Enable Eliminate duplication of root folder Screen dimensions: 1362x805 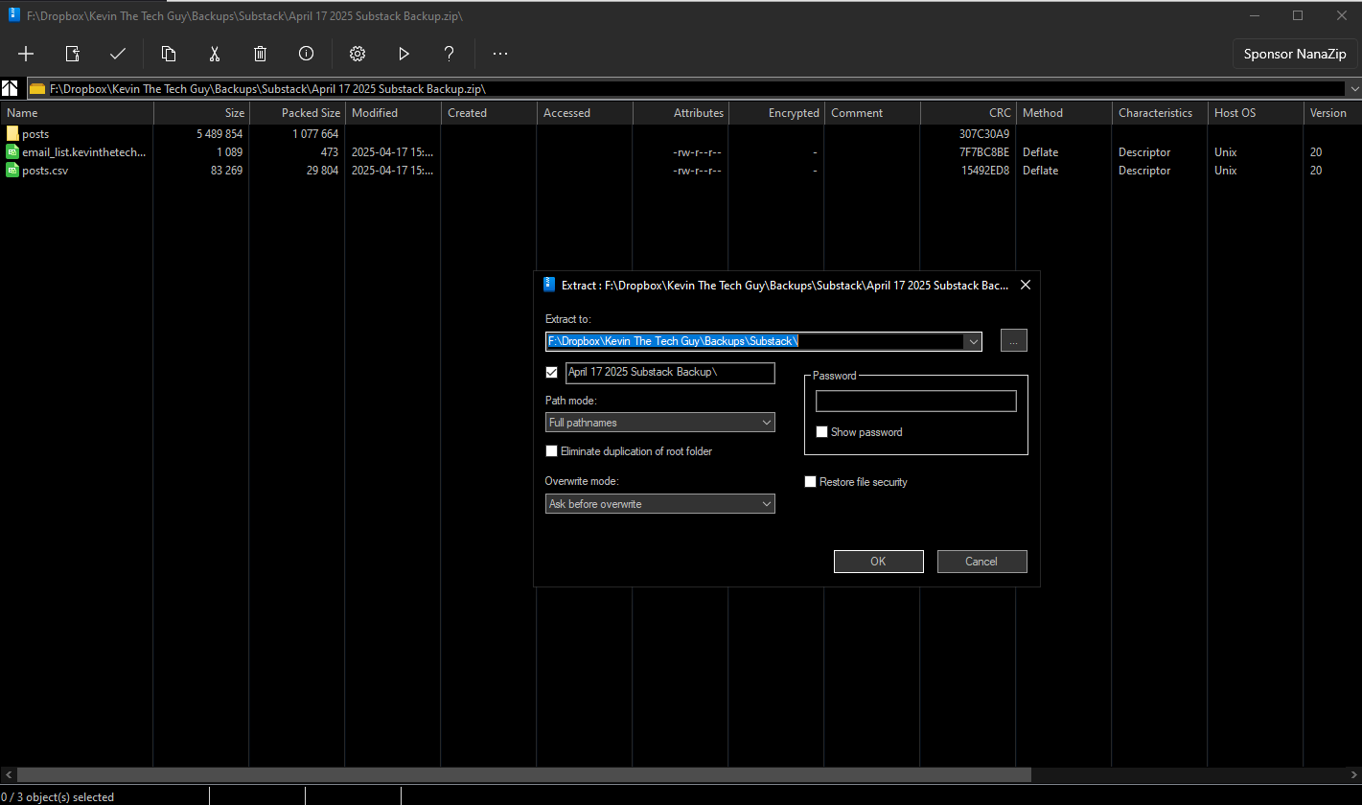pyautogui.click(x=551, y=451)
